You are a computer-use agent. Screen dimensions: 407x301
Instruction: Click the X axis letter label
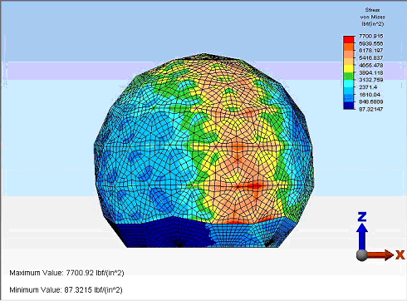pyautogui.click(x=400, y=254)
